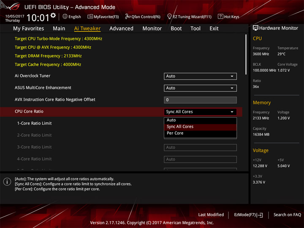Switch to the Main tab
304x228 pixels.
point(59,29)
